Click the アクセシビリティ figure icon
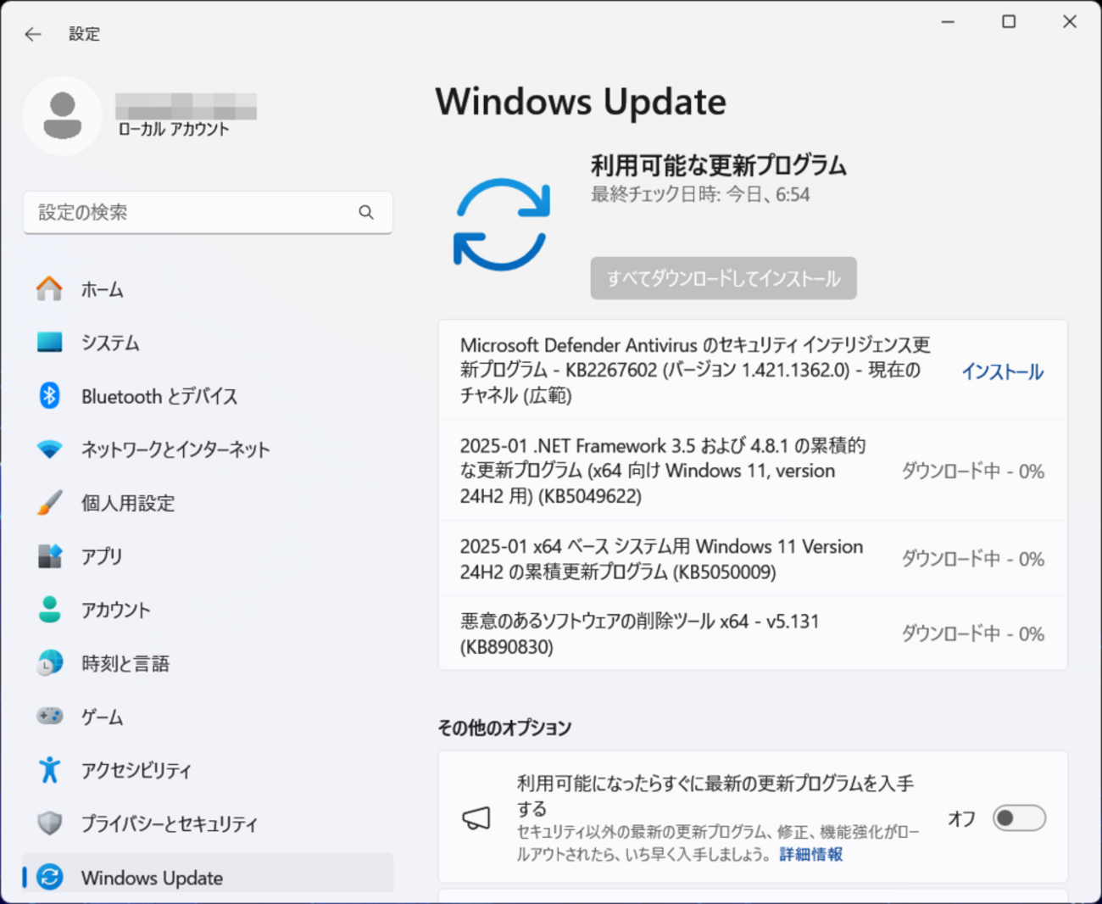The width and height of the screenshot is (1102, 904). click(49, 770)
